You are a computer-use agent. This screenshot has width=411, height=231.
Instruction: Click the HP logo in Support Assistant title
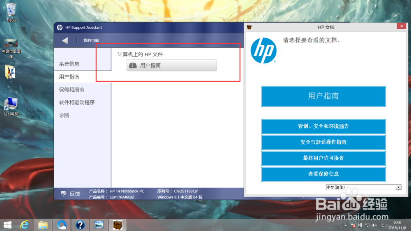point(60,28)
